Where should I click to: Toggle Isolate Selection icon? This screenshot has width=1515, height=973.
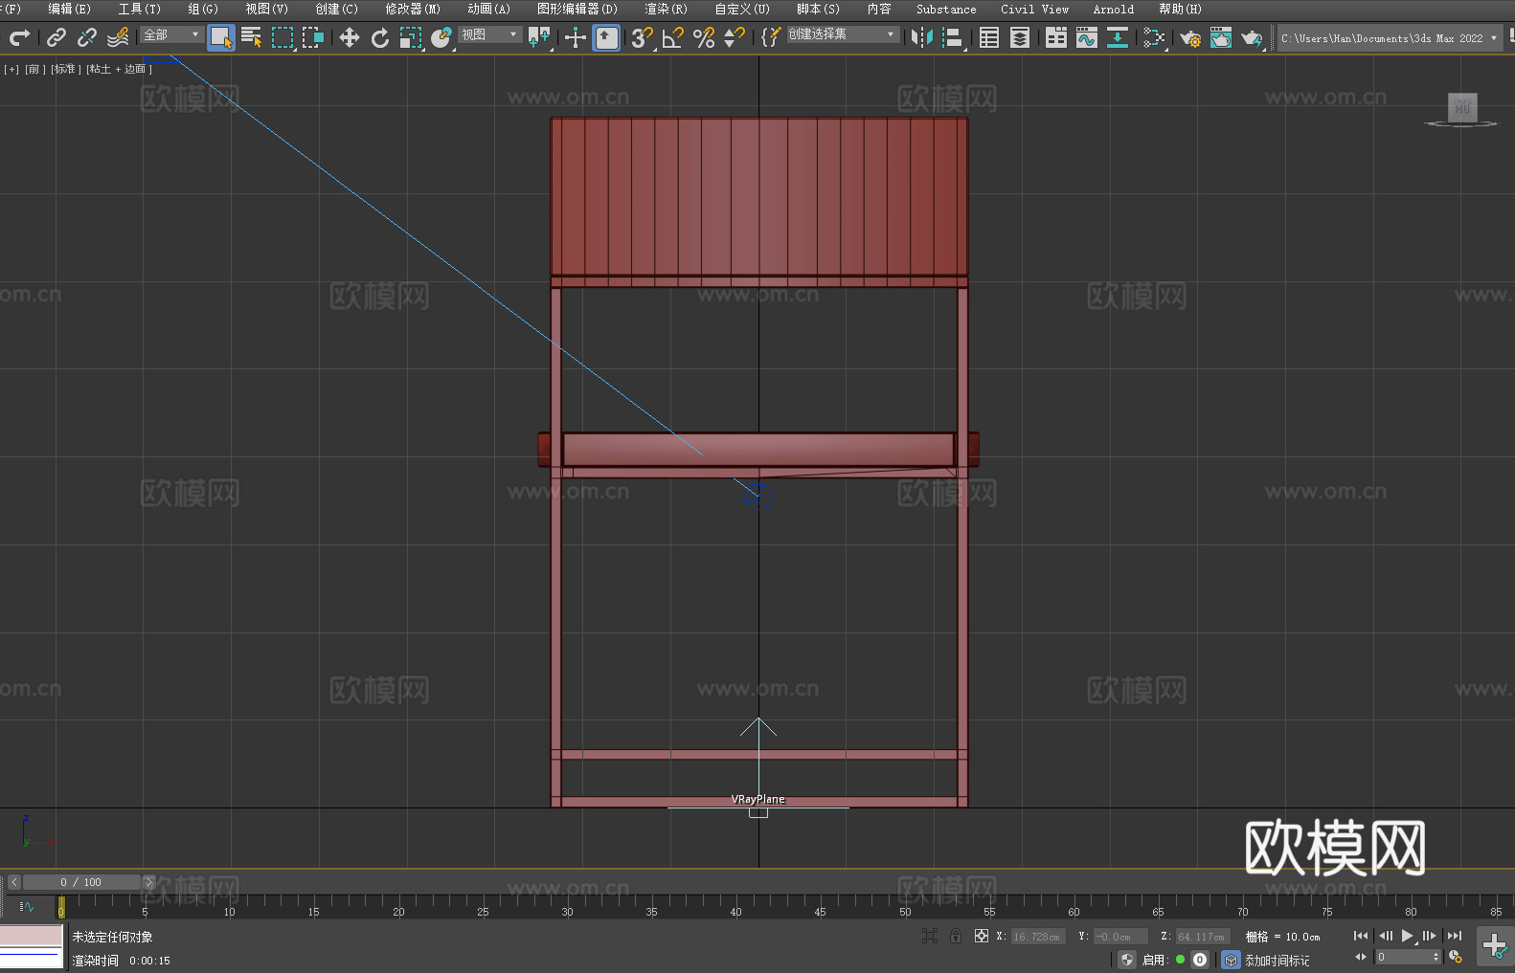coord(930,936)
